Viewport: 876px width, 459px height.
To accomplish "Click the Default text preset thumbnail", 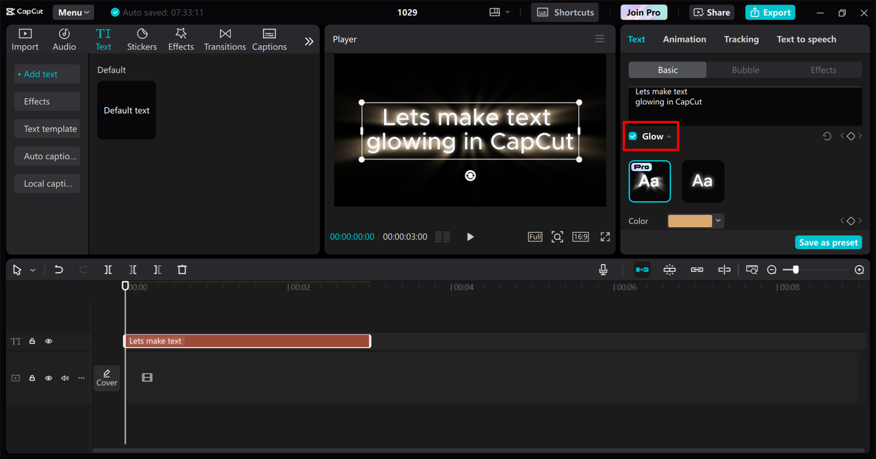I will (x=127, y=110).
